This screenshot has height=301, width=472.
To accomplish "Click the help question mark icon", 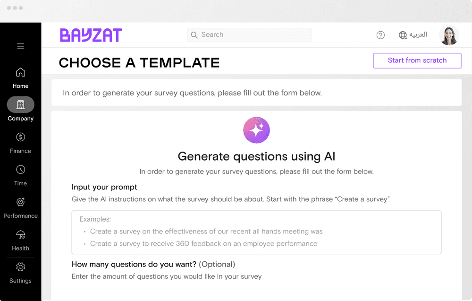I will click(x=380, y=35).
